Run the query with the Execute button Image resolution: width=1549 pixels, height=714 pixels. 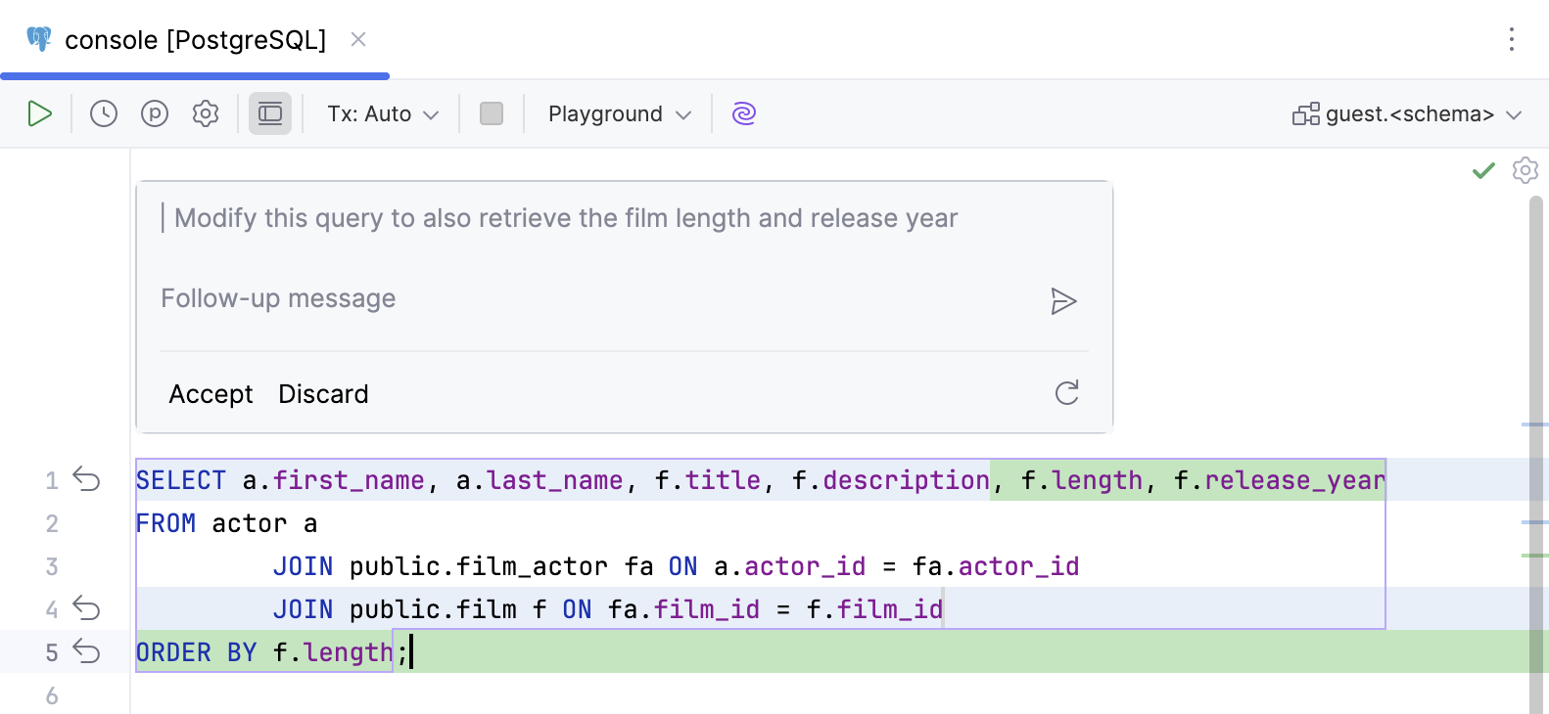pyautogui.click(x=39, y=113)
